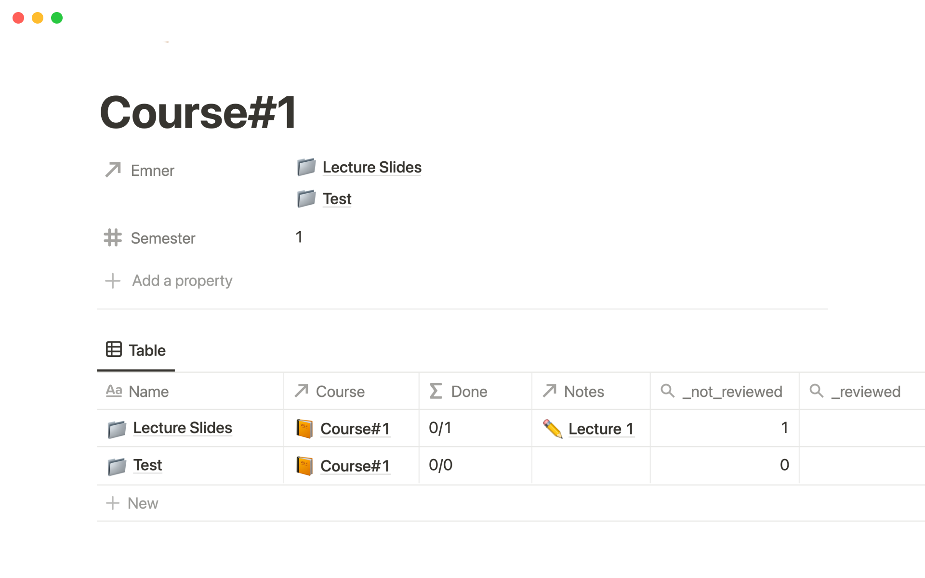Click the folder icon beside Lecture Slides property
The width and height of the screenshot is (925, 578).
tap(306, 167)
